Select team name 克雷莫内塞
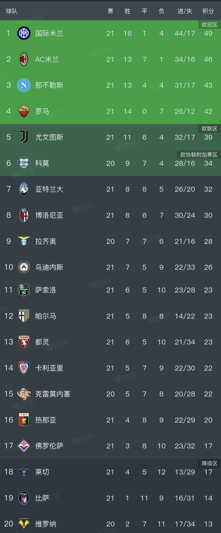 click(x=52, y=394)
